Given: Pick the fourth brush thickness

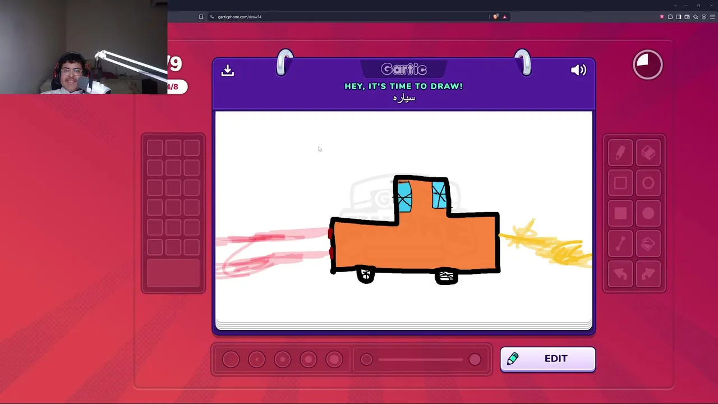Looking at the screenshot, I should coord(308,360).
